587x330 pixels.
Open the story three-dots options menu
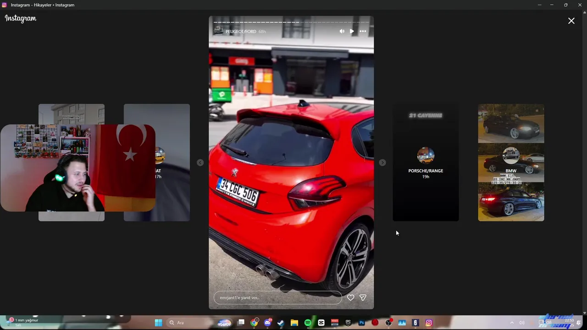pos(363,31)
